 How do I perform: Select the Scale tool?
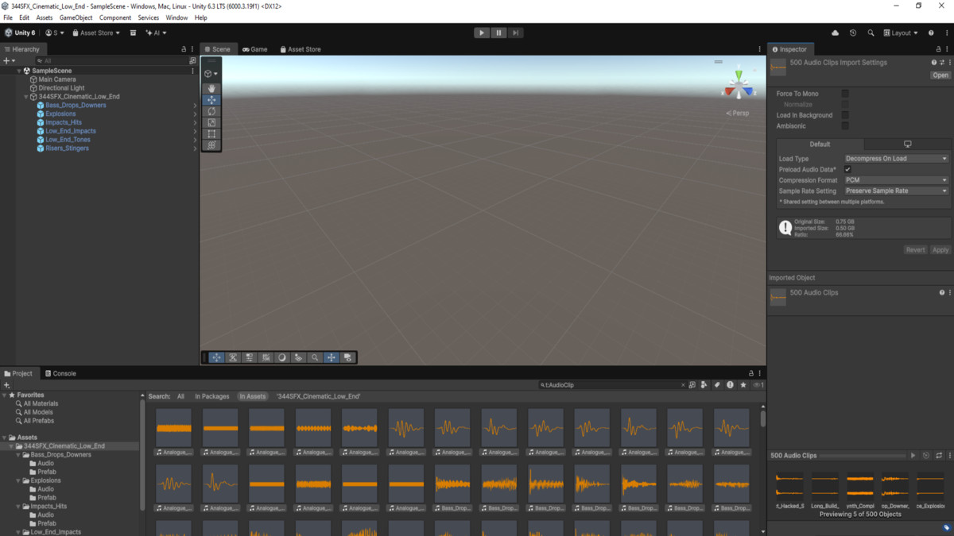point(211,123)
